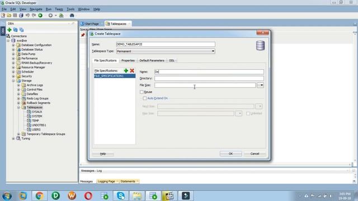Select Redo Log Groups in tree
Image resolution: width=358 pixels, height=201 pixels.
tap(37, 98)
